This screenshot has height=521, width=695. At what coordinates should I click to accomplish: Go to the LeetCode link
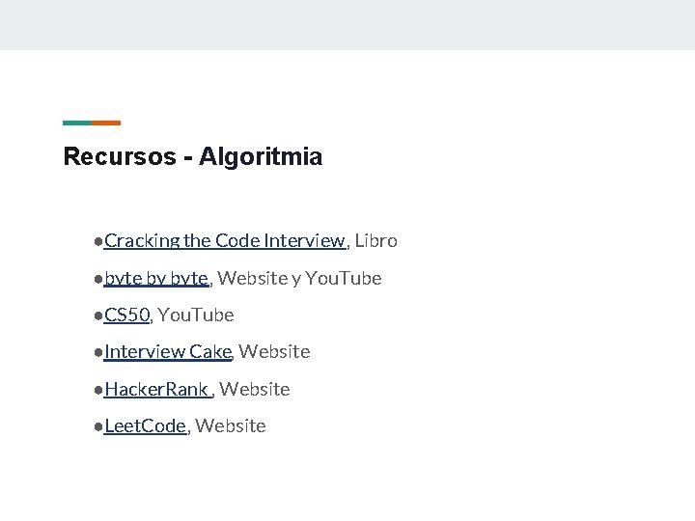pyautogui.click(x=145, y=425)
